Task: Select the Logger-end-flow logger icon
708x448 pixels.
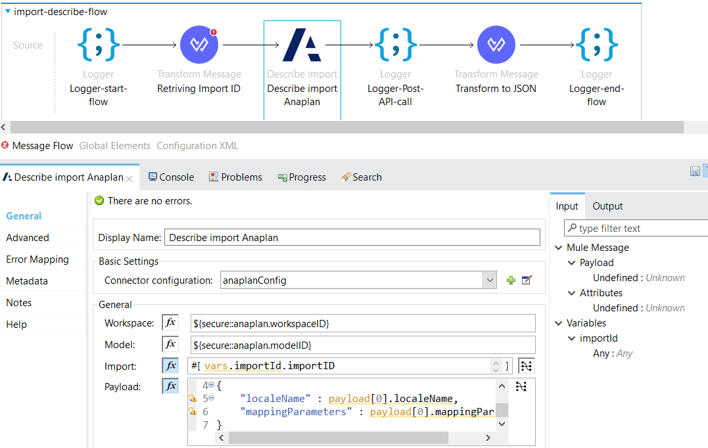Action: pyautogui.click(x=597, y=45)
